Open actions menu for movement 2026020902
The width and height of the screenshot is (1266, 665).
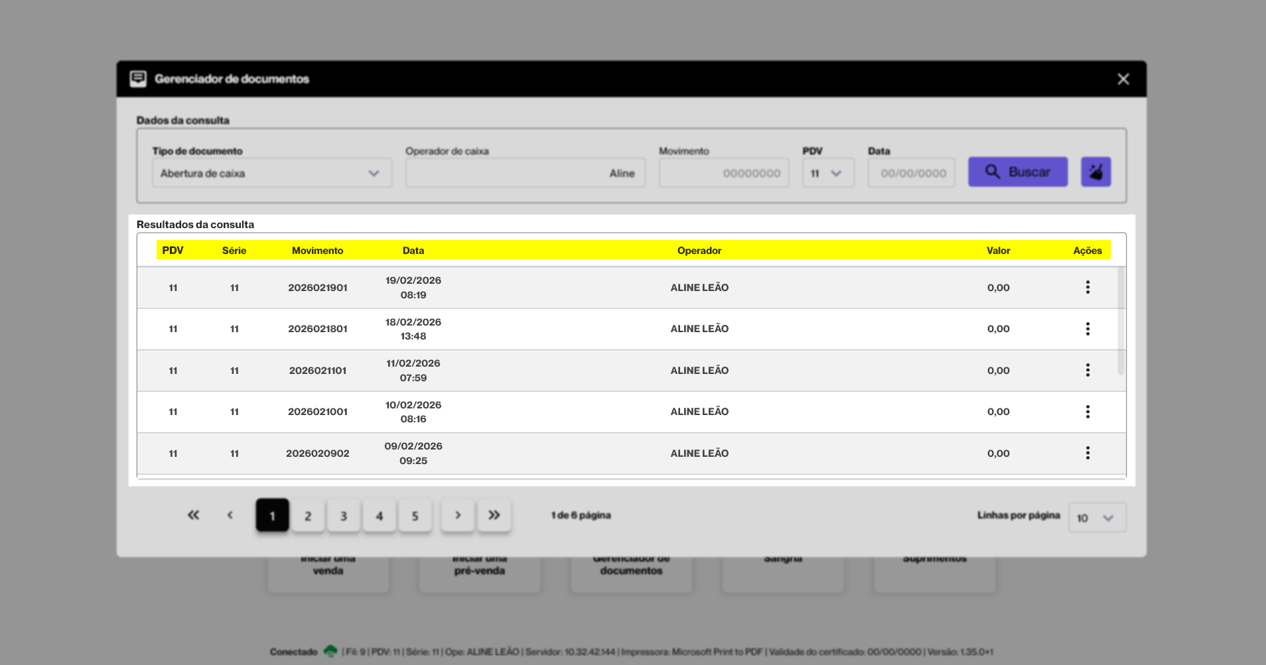pos(1088,453)
